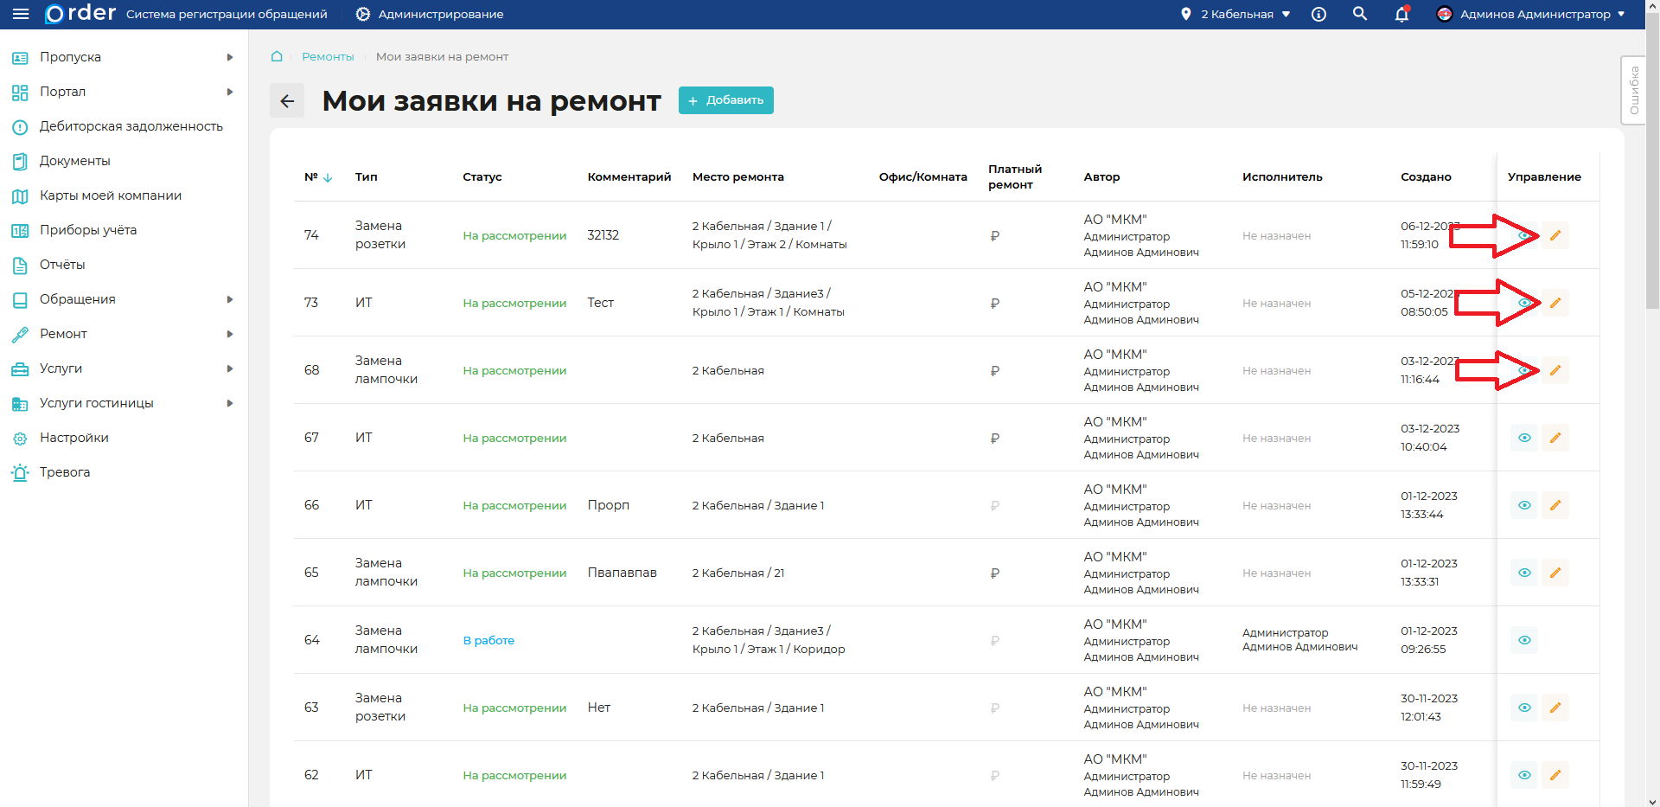Screen dimensions: 1660x807
Task: Go to home via the breadcrumb house icon
Action: coord(277,57)
